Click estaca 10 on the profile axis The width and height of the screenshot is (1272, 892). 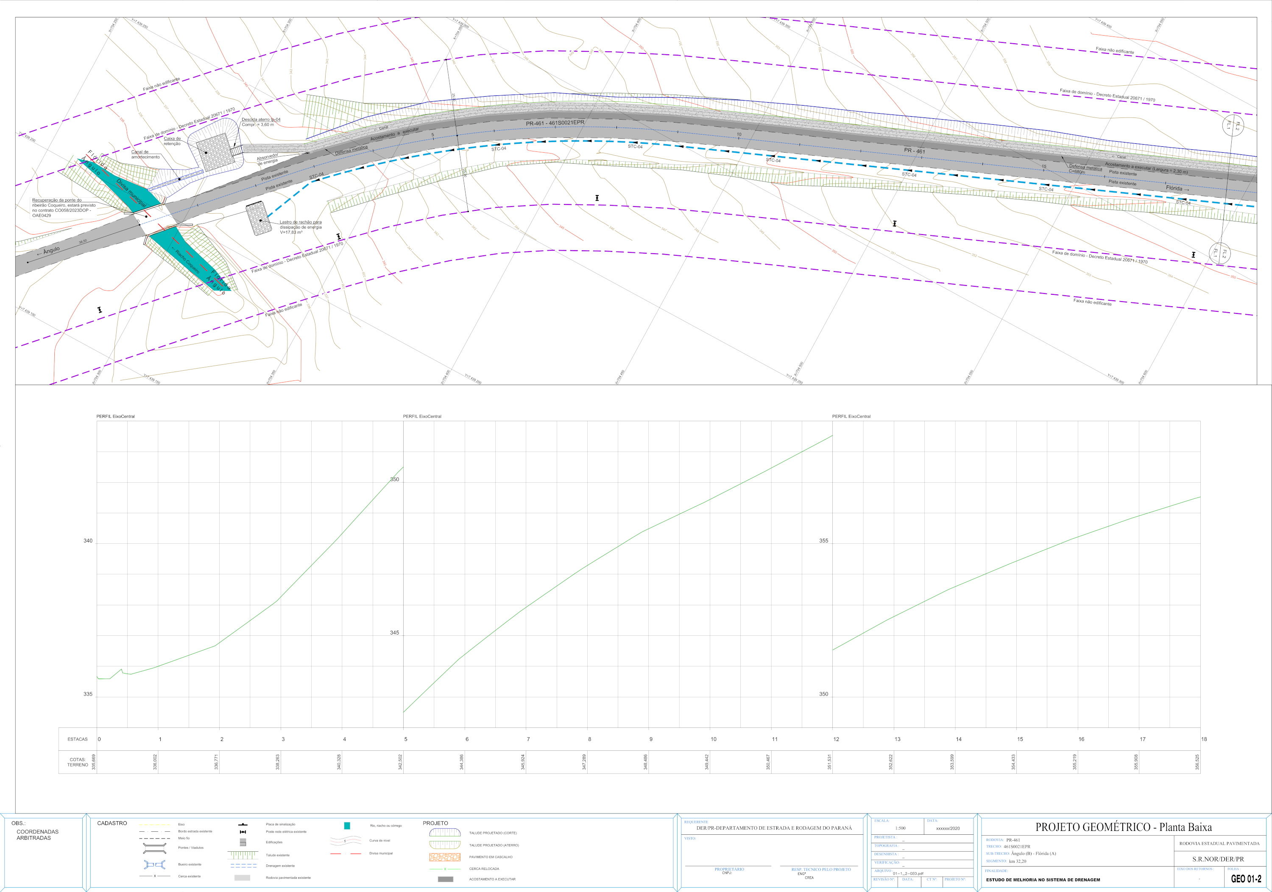[x=714, y=739]
